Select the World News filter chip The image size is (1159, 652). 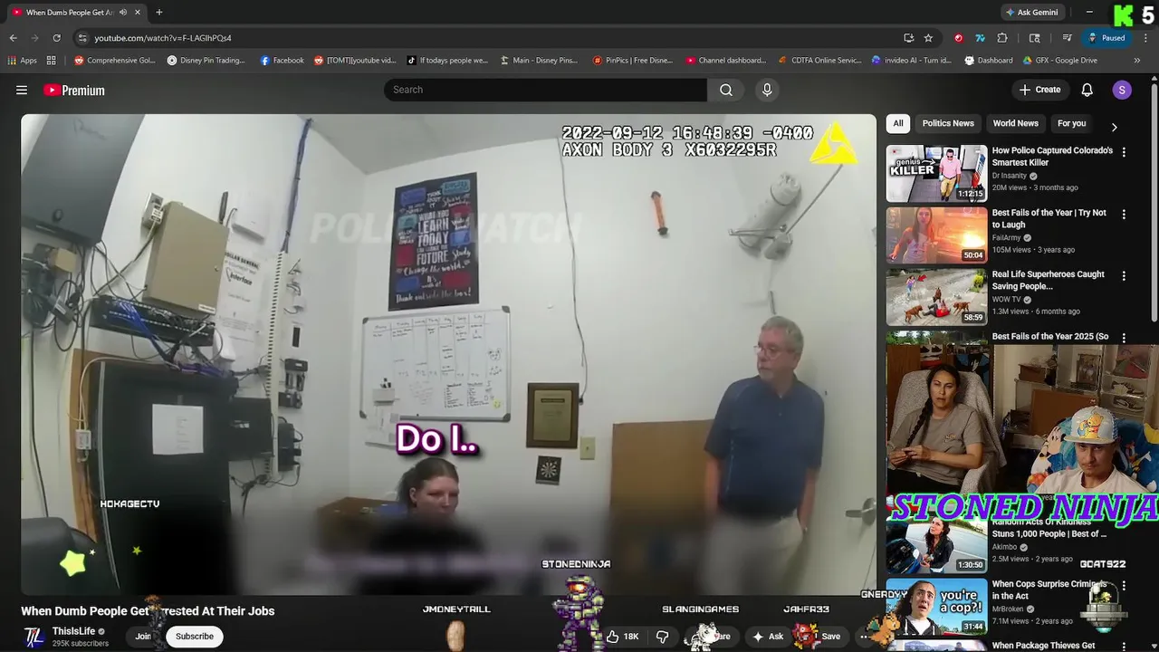(x=1015, y=123)
